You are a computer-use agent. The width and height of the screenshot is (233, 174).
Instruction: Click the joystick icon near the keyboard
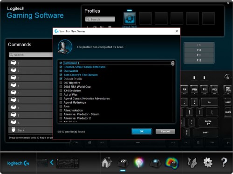point(228,77)
